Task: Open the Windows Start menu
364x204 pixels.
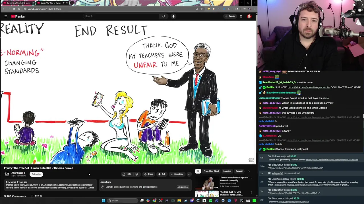Action: point(104,201)
